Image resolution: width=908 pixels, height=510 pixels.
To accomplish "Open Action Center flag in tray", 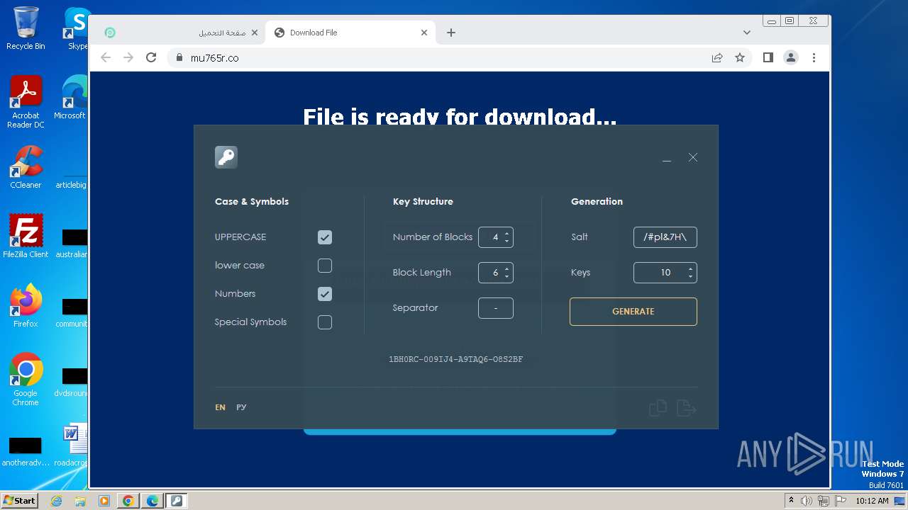I will coord(839,501).
